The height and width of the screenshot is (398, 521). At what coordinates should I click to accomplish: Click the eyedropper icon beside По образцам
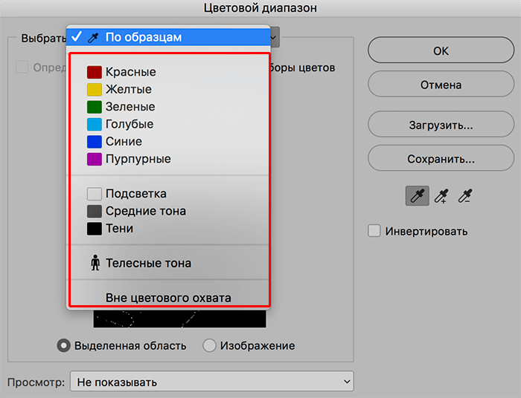[x=93, y=37]
